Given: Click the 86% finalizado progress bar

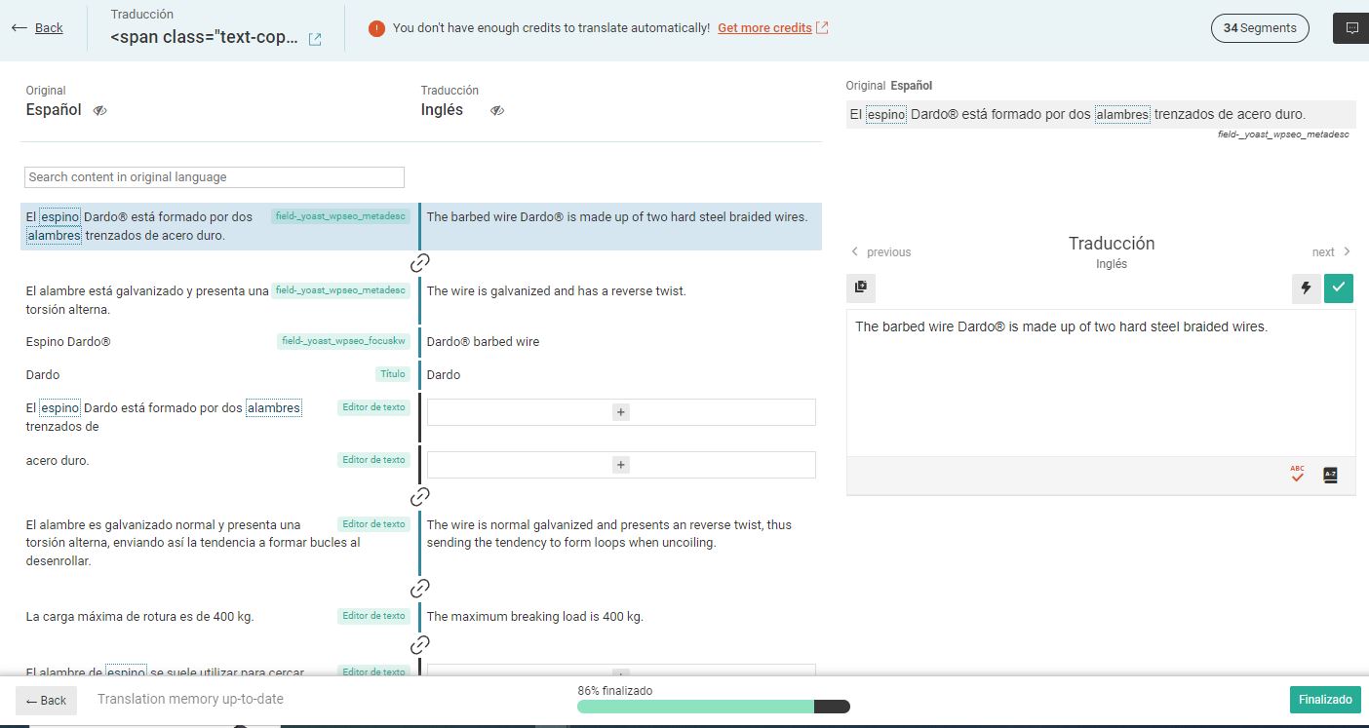Looking at the screenshot, I should point(714,707).
